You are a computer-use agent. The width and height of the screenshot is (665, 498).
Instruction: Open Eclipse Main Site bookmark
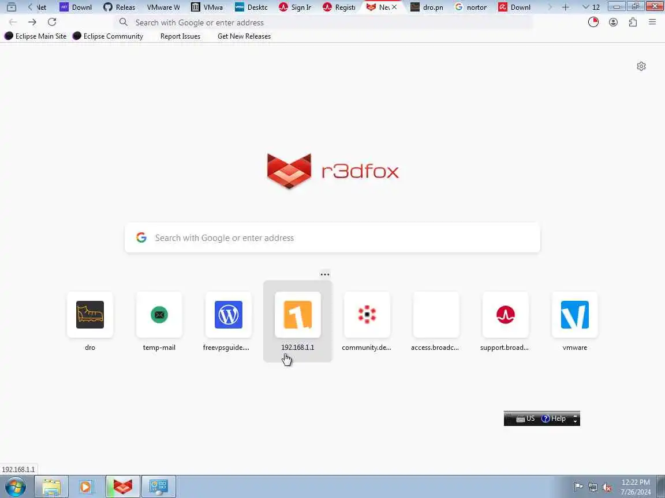pos(36,36)
